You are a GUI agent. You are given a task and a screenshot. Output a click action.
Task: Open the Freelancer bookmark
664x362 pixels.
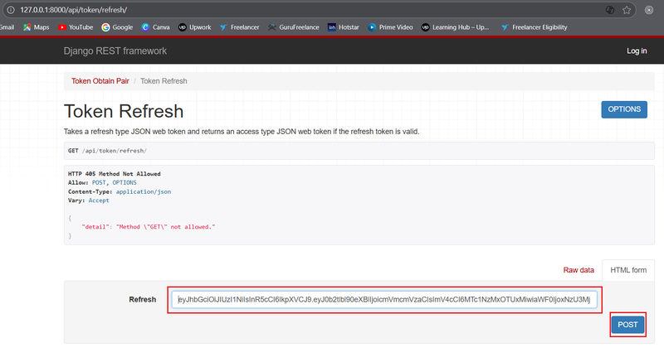click(239, 27)
